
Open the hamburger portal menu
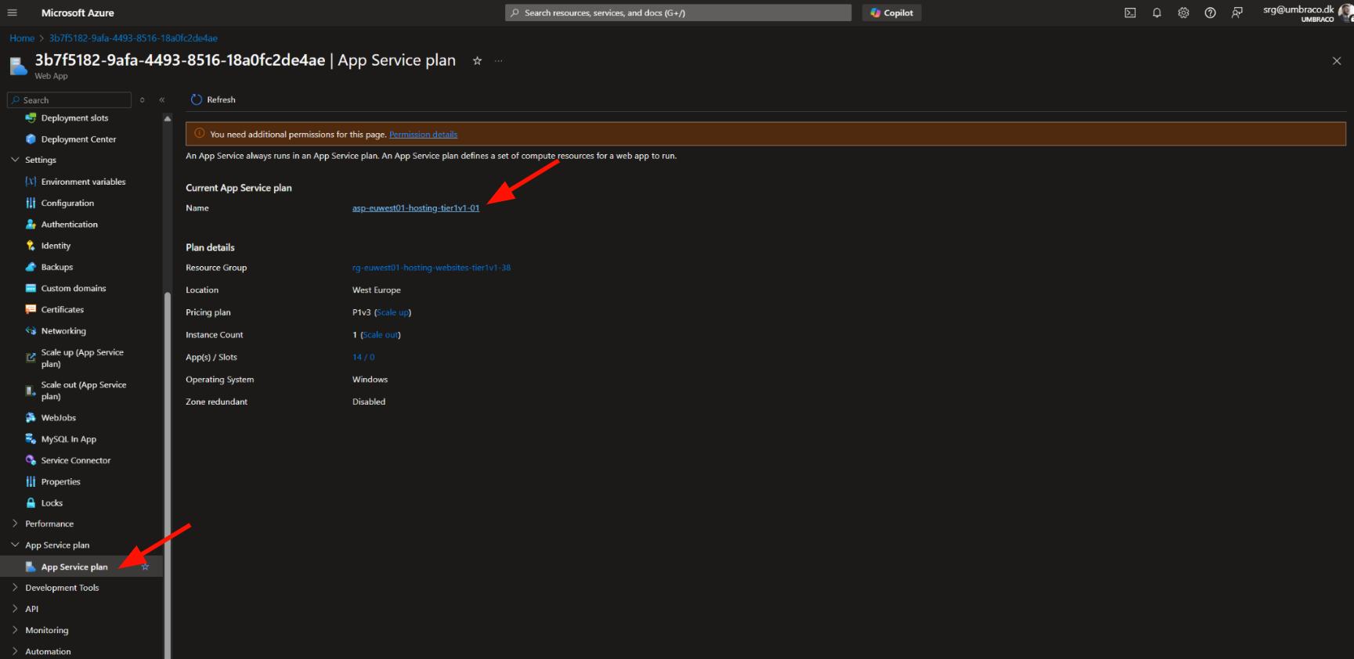tap(12, 13)
